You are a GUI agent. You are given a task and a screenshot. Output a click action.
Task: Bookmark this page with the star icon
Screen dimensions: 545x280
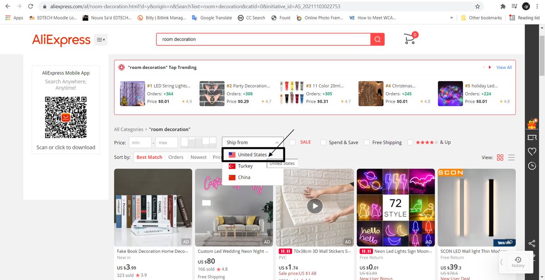[477, 7]
